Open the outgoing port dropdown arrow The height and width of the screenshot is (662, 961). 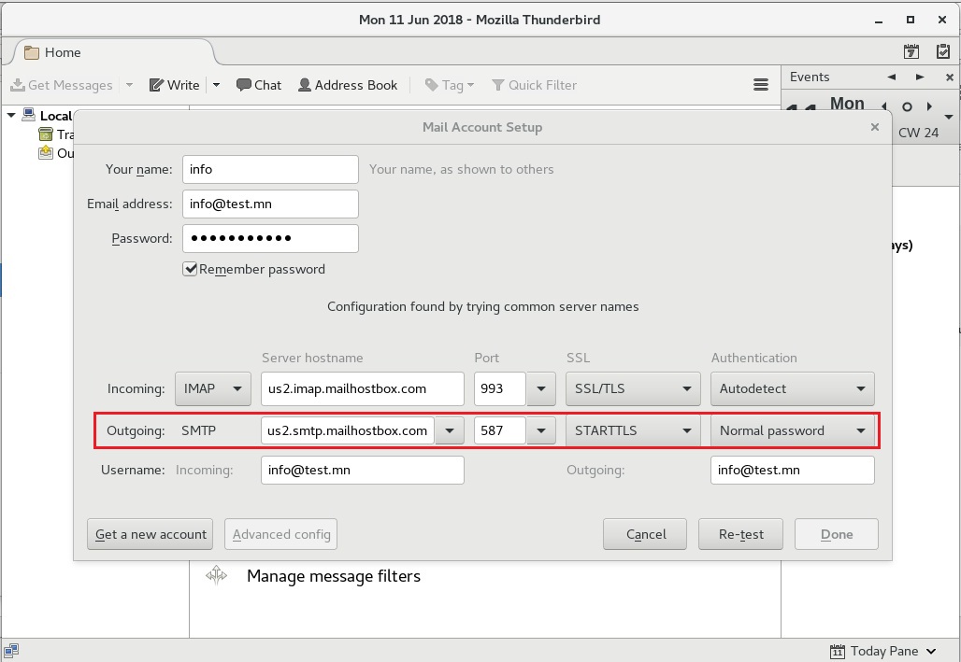[541, 430]
